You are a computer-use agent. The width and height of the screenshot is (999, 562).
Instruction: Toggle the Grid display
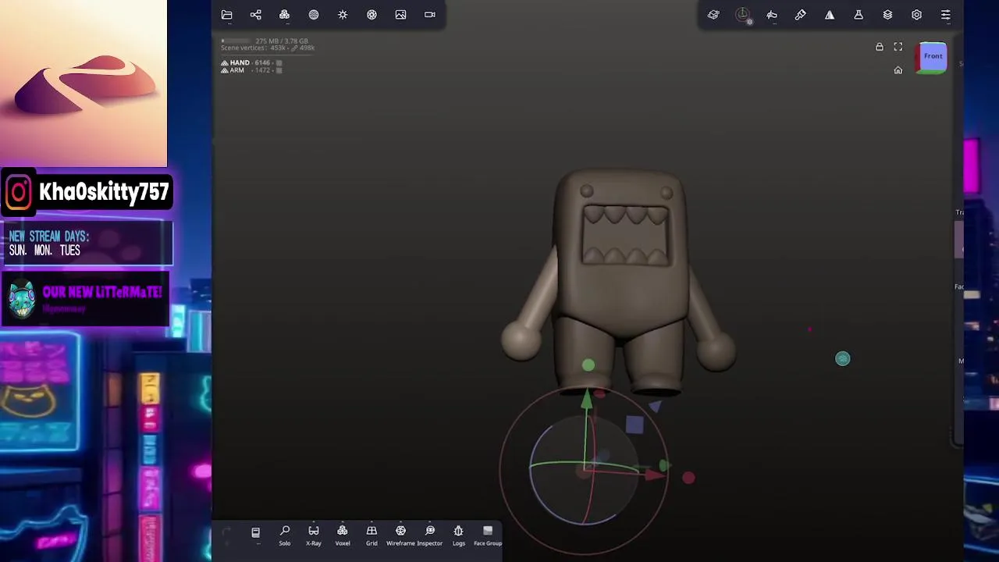372,535
